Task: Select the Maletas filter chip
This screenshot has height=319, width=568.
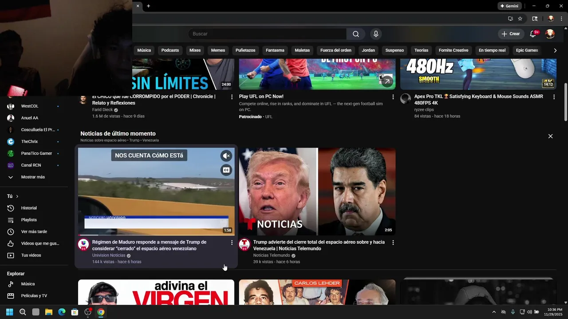Action: (302, 51)
